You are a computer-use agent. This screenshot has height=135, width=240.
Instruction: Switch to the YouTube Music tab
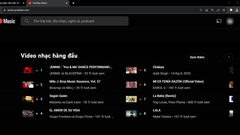[48, 3]
